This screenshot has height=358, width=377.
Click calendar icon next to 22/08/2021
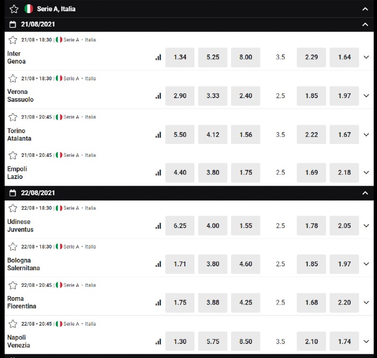coord(13,193)
